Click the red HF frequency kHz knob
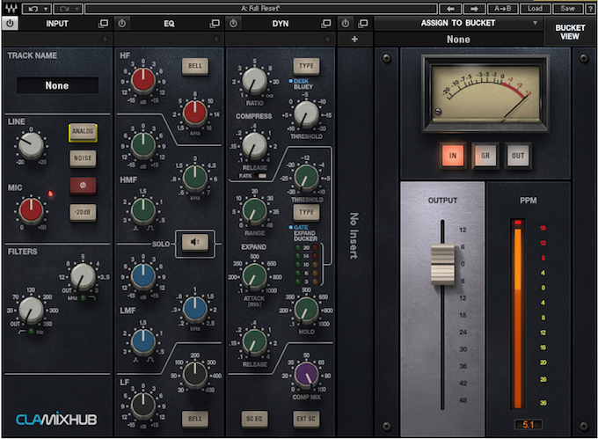Viewport: 598px width, 439px height. pos(195,113)
